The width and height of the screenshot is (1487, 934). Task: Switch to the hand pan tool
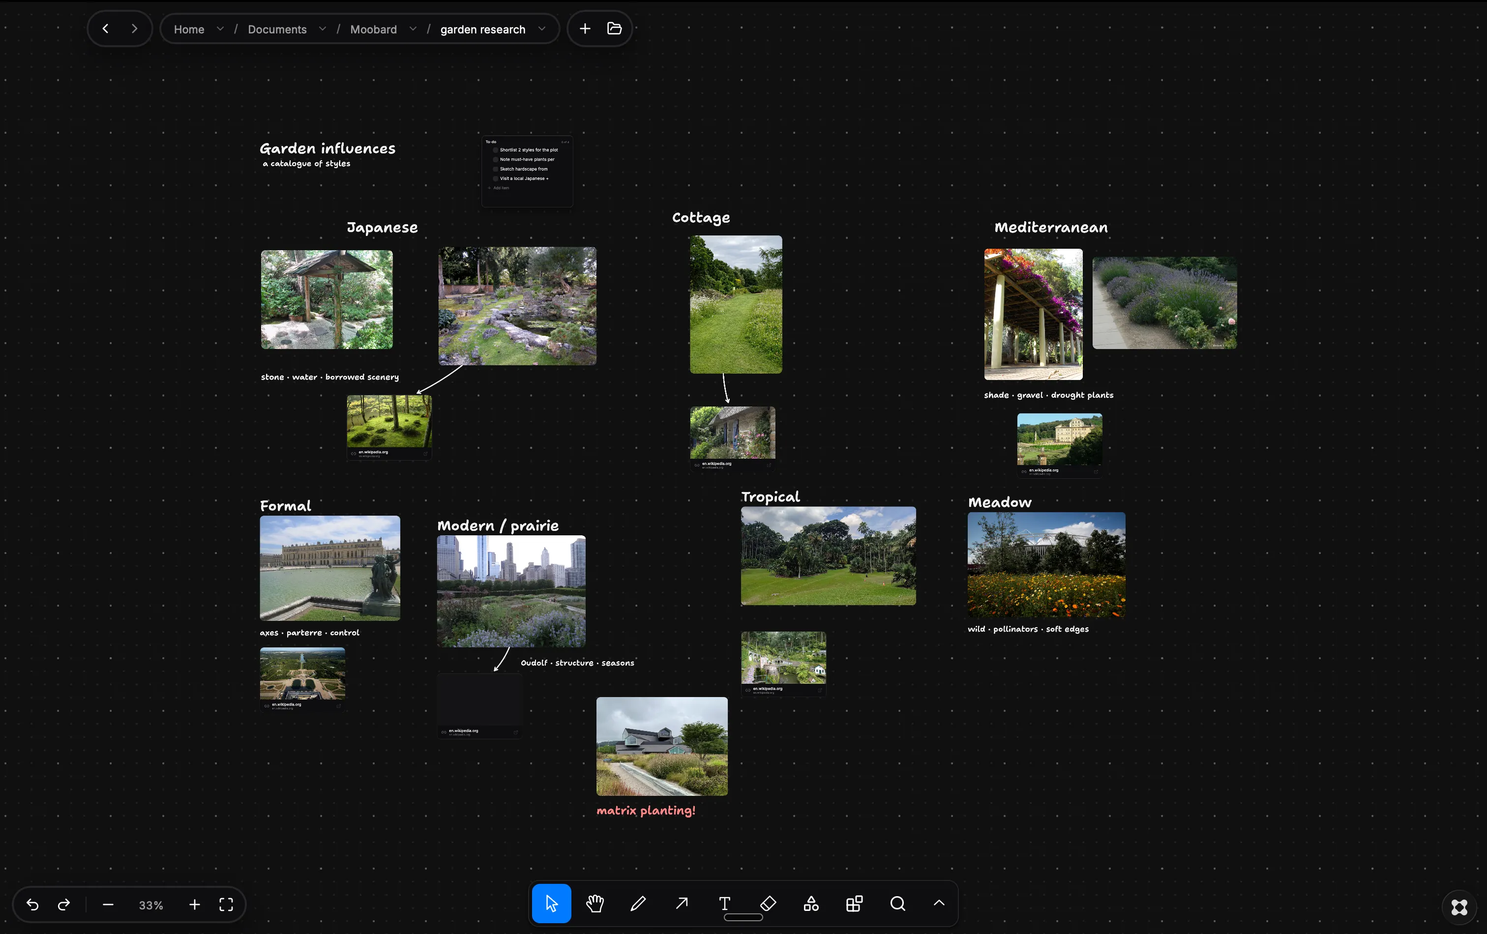(595, 904)
